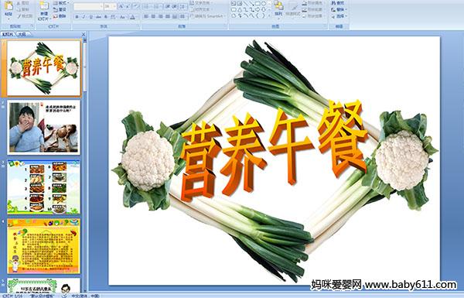Expand the Select dropdown in editing group

point(339,16)
